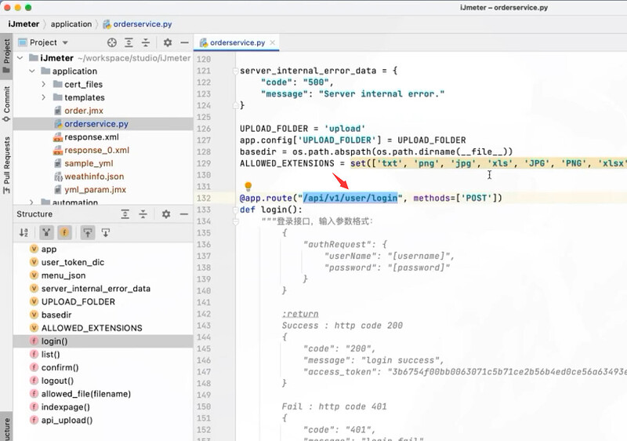
Task: Expand the automation folder
Action: tap(32, 202)
